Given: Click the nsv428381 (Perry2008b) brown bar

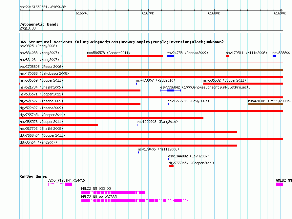Looking at the screenshot, I should (265, 104).
